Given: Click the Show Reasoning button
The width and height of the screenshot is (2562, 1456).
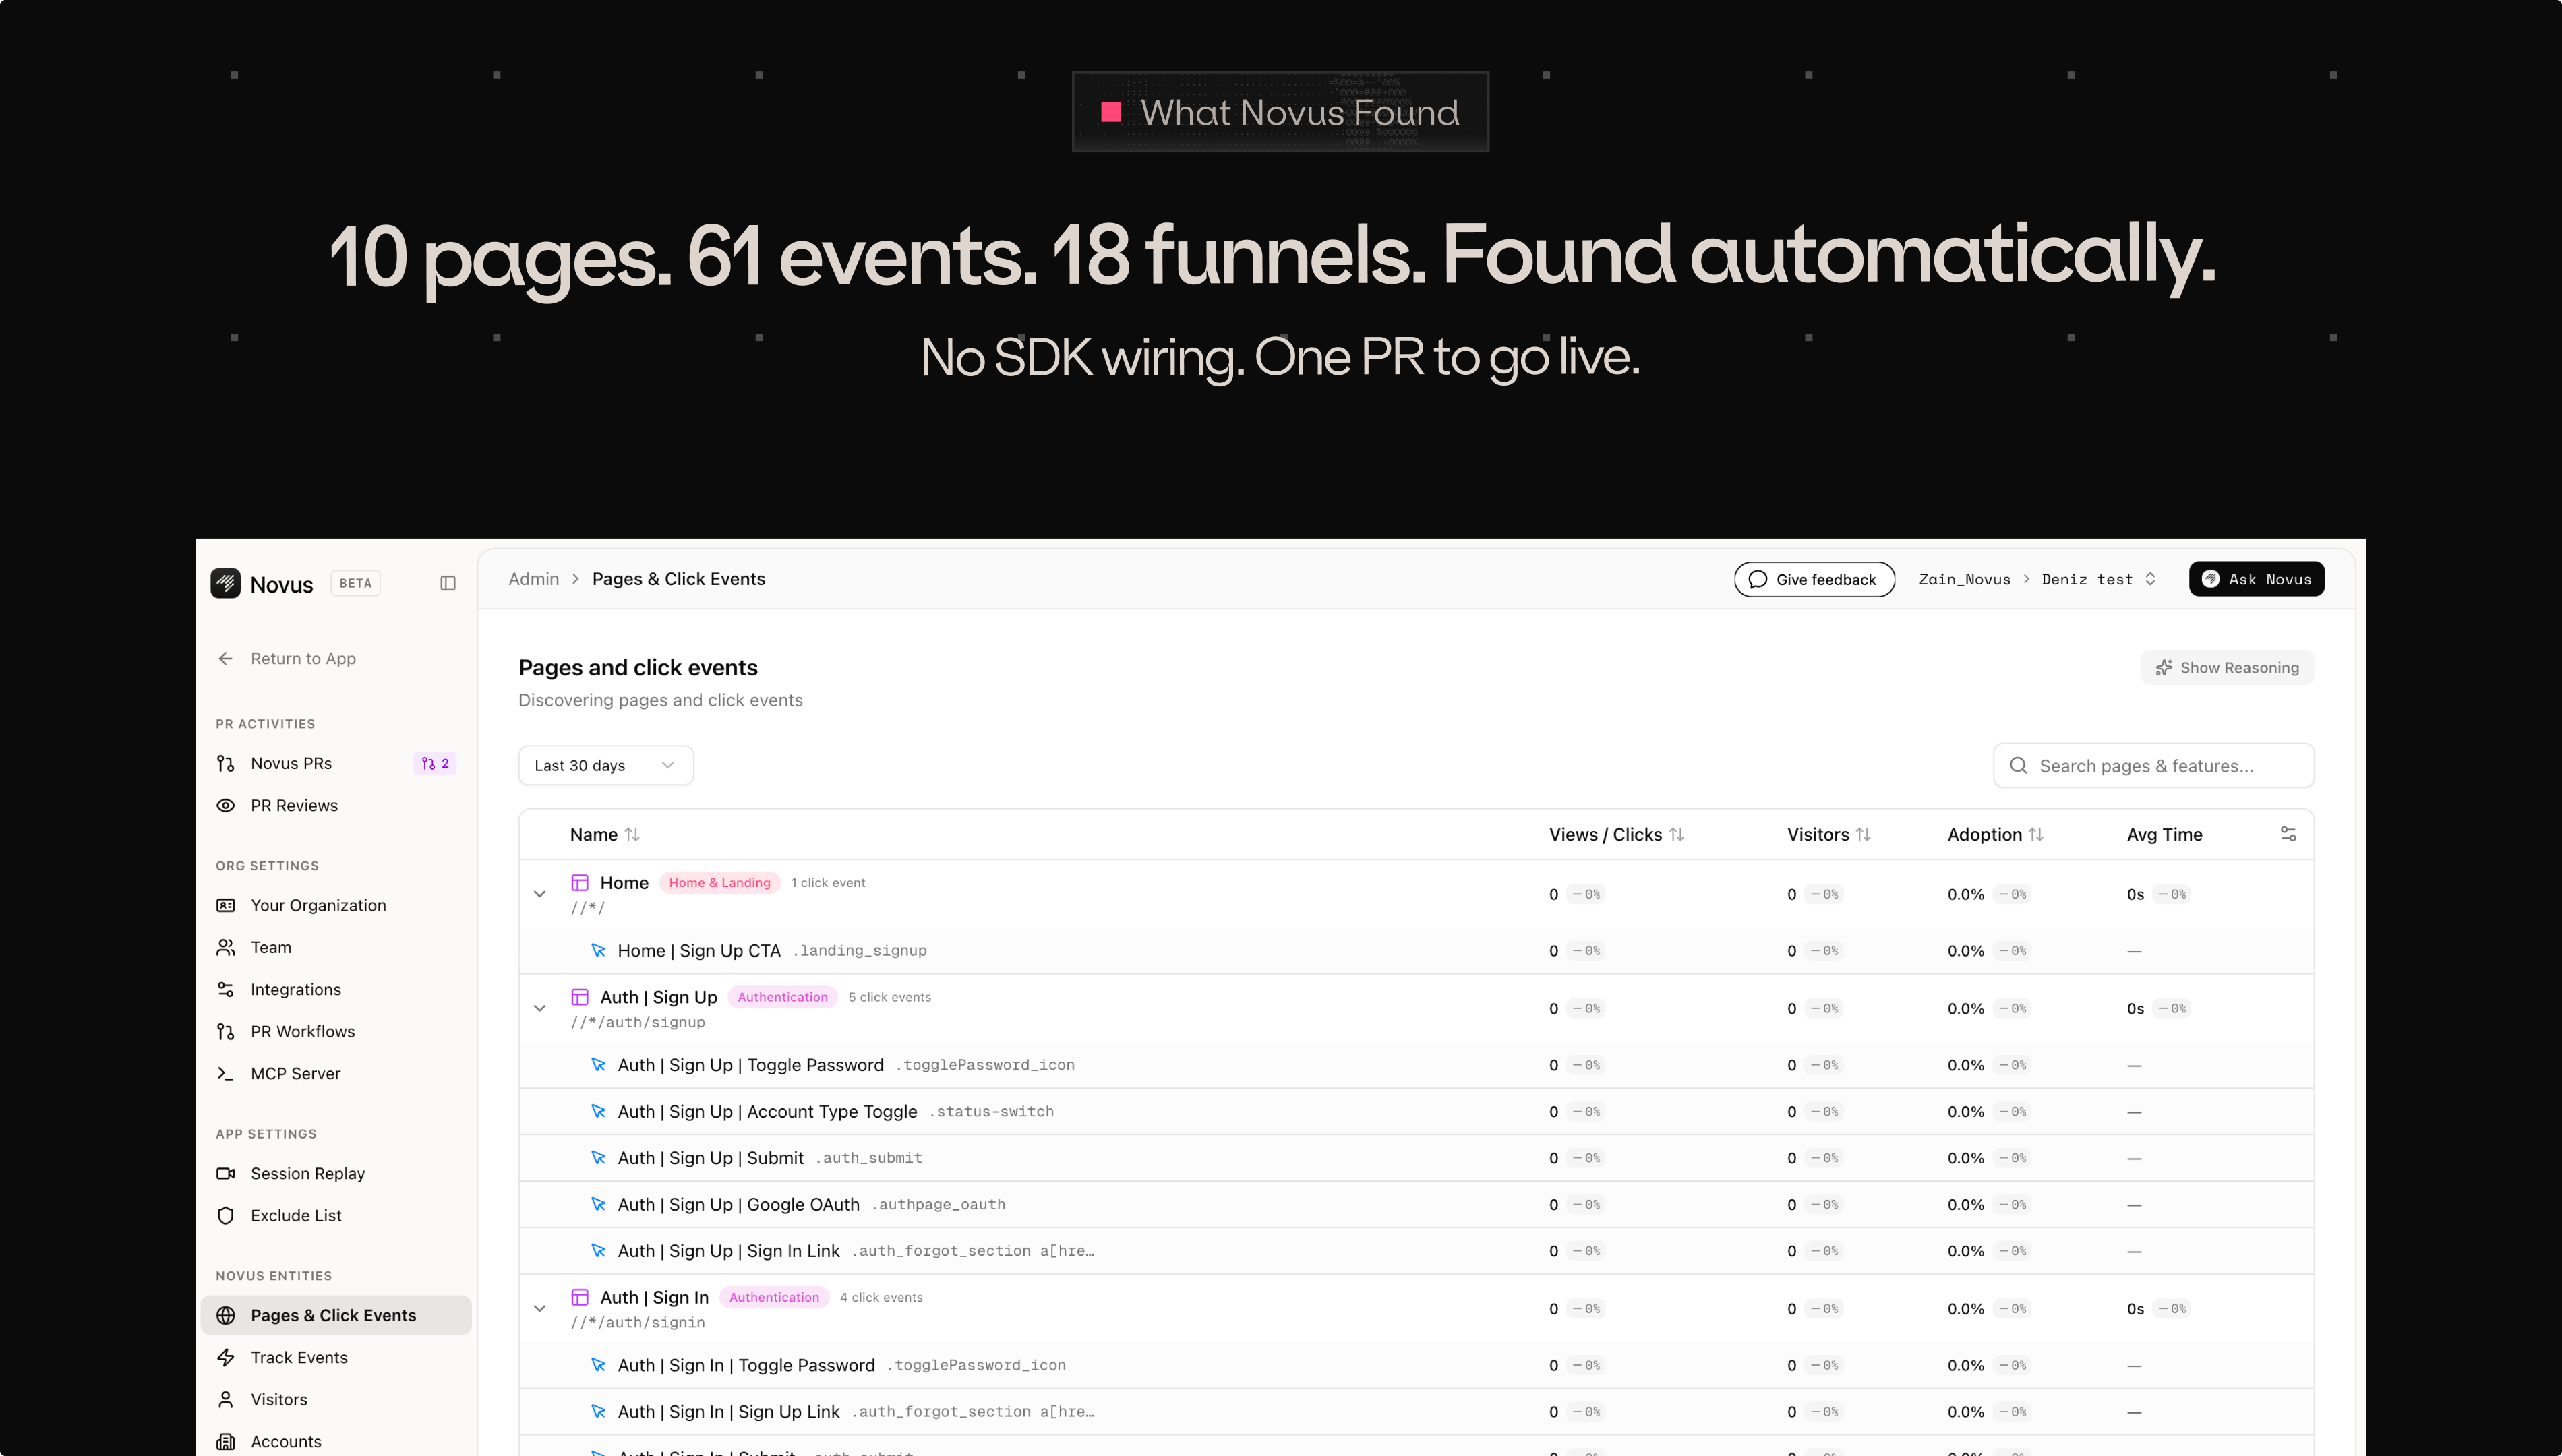Looking at the screenshot, I should (x=2227, y=667).
